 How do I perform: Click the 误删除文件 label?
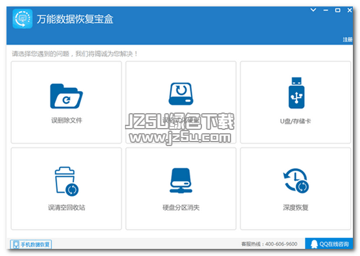coord(67,120)
